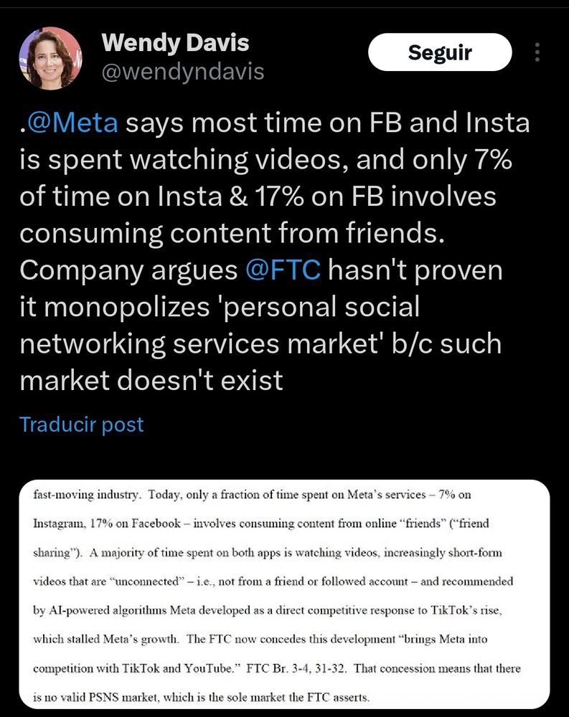Click the Seguir button

tap(439, 52)
